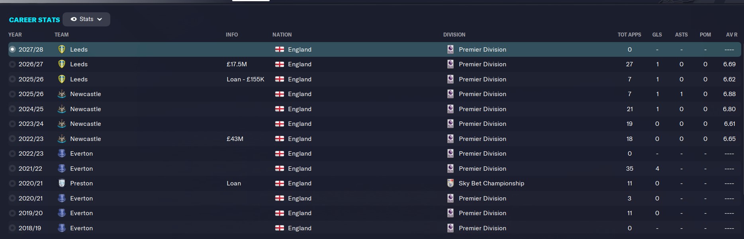Screen dimensions: 744x239
Task: Click the Preston crest in the 2020/21 loan row
Action: click(x=62, y=183)
